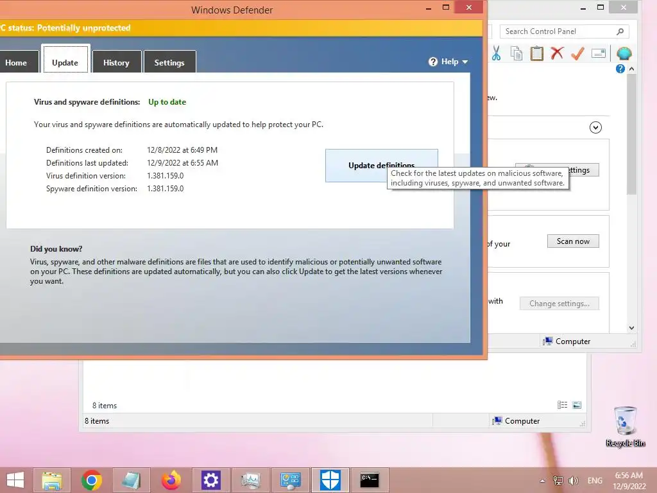Open File Explorer from the taskbar
657x493 pixels.
[x=52, y=480]
